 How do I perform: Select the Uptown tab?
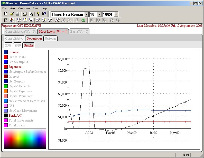click(x=50, y=39)
